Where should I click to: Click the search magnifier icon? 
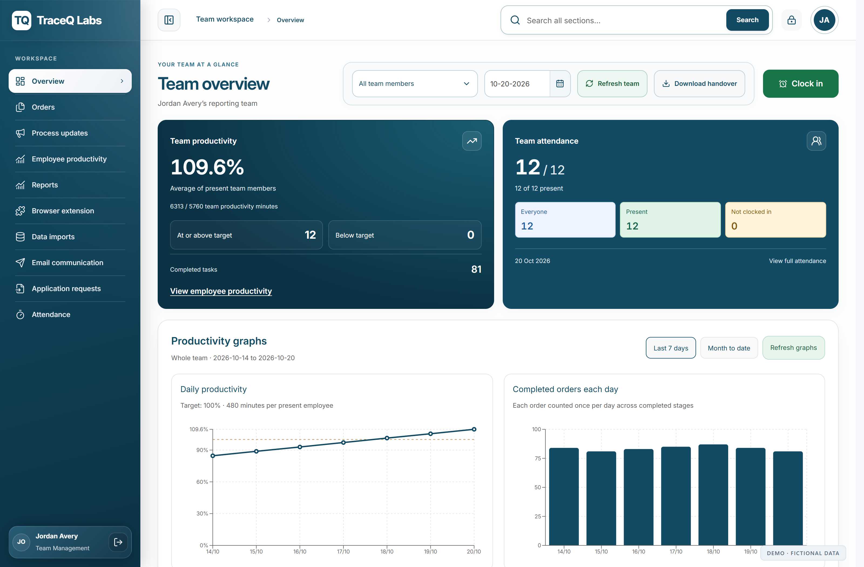pyautogui.click(x=515, y=20)
